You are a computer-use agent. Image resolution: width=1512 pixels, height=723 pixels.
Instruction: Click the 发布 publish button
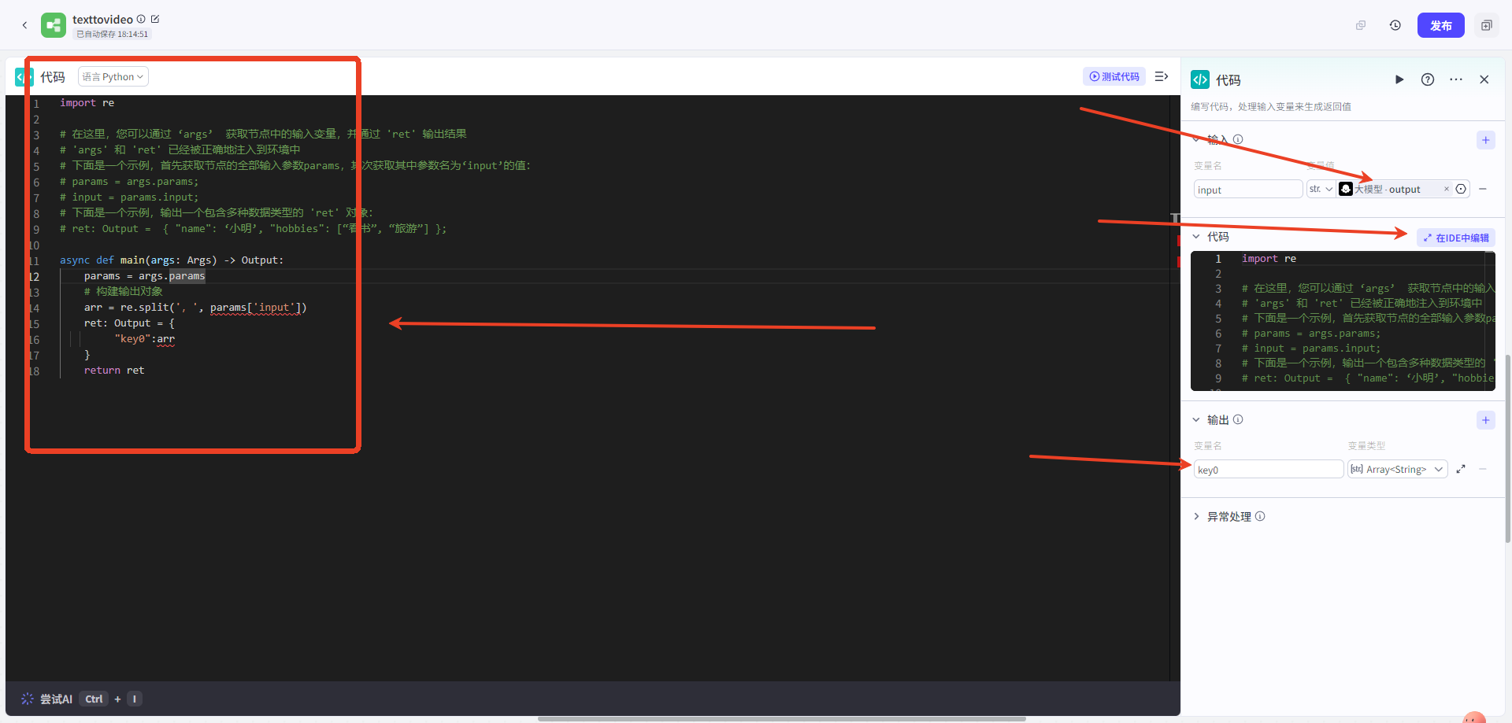click(1440, 25)
